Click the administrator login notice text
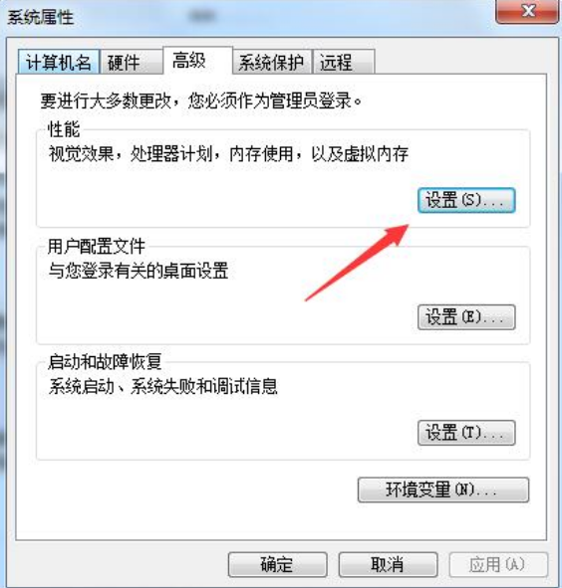562x588 pixels. coord(201,100)
